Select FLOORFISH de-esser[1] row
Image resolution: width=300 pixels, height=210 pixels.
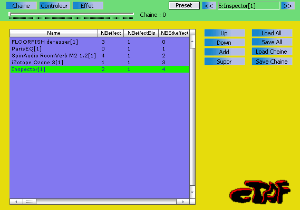100,42
